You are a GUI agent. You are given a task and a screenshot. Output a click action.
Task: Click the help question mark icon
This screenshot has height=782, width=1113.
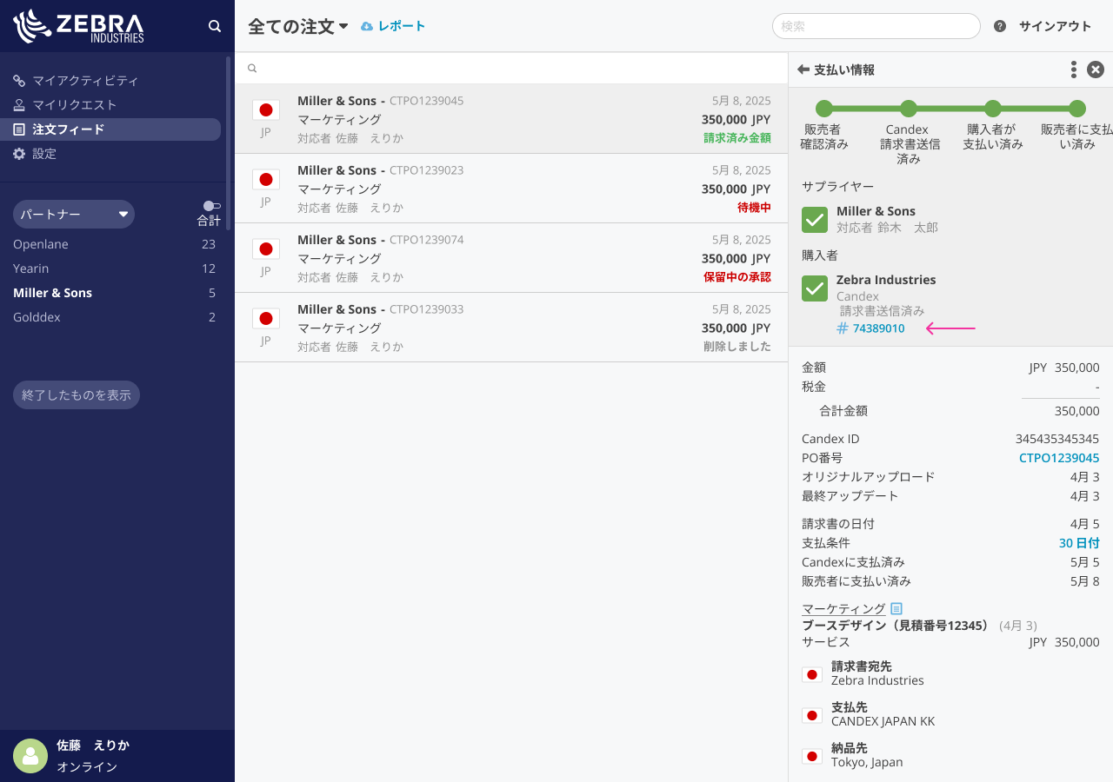point(1000,26)
